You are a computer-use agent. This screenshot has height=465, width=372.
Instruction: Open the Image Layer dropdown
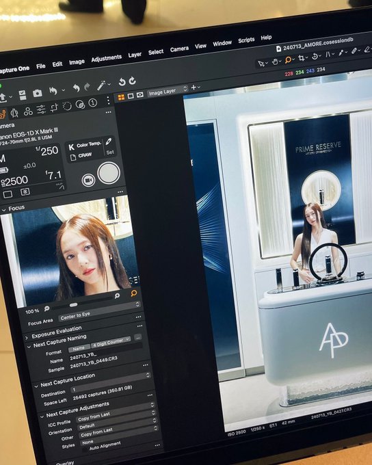click(x=168, y=91)
